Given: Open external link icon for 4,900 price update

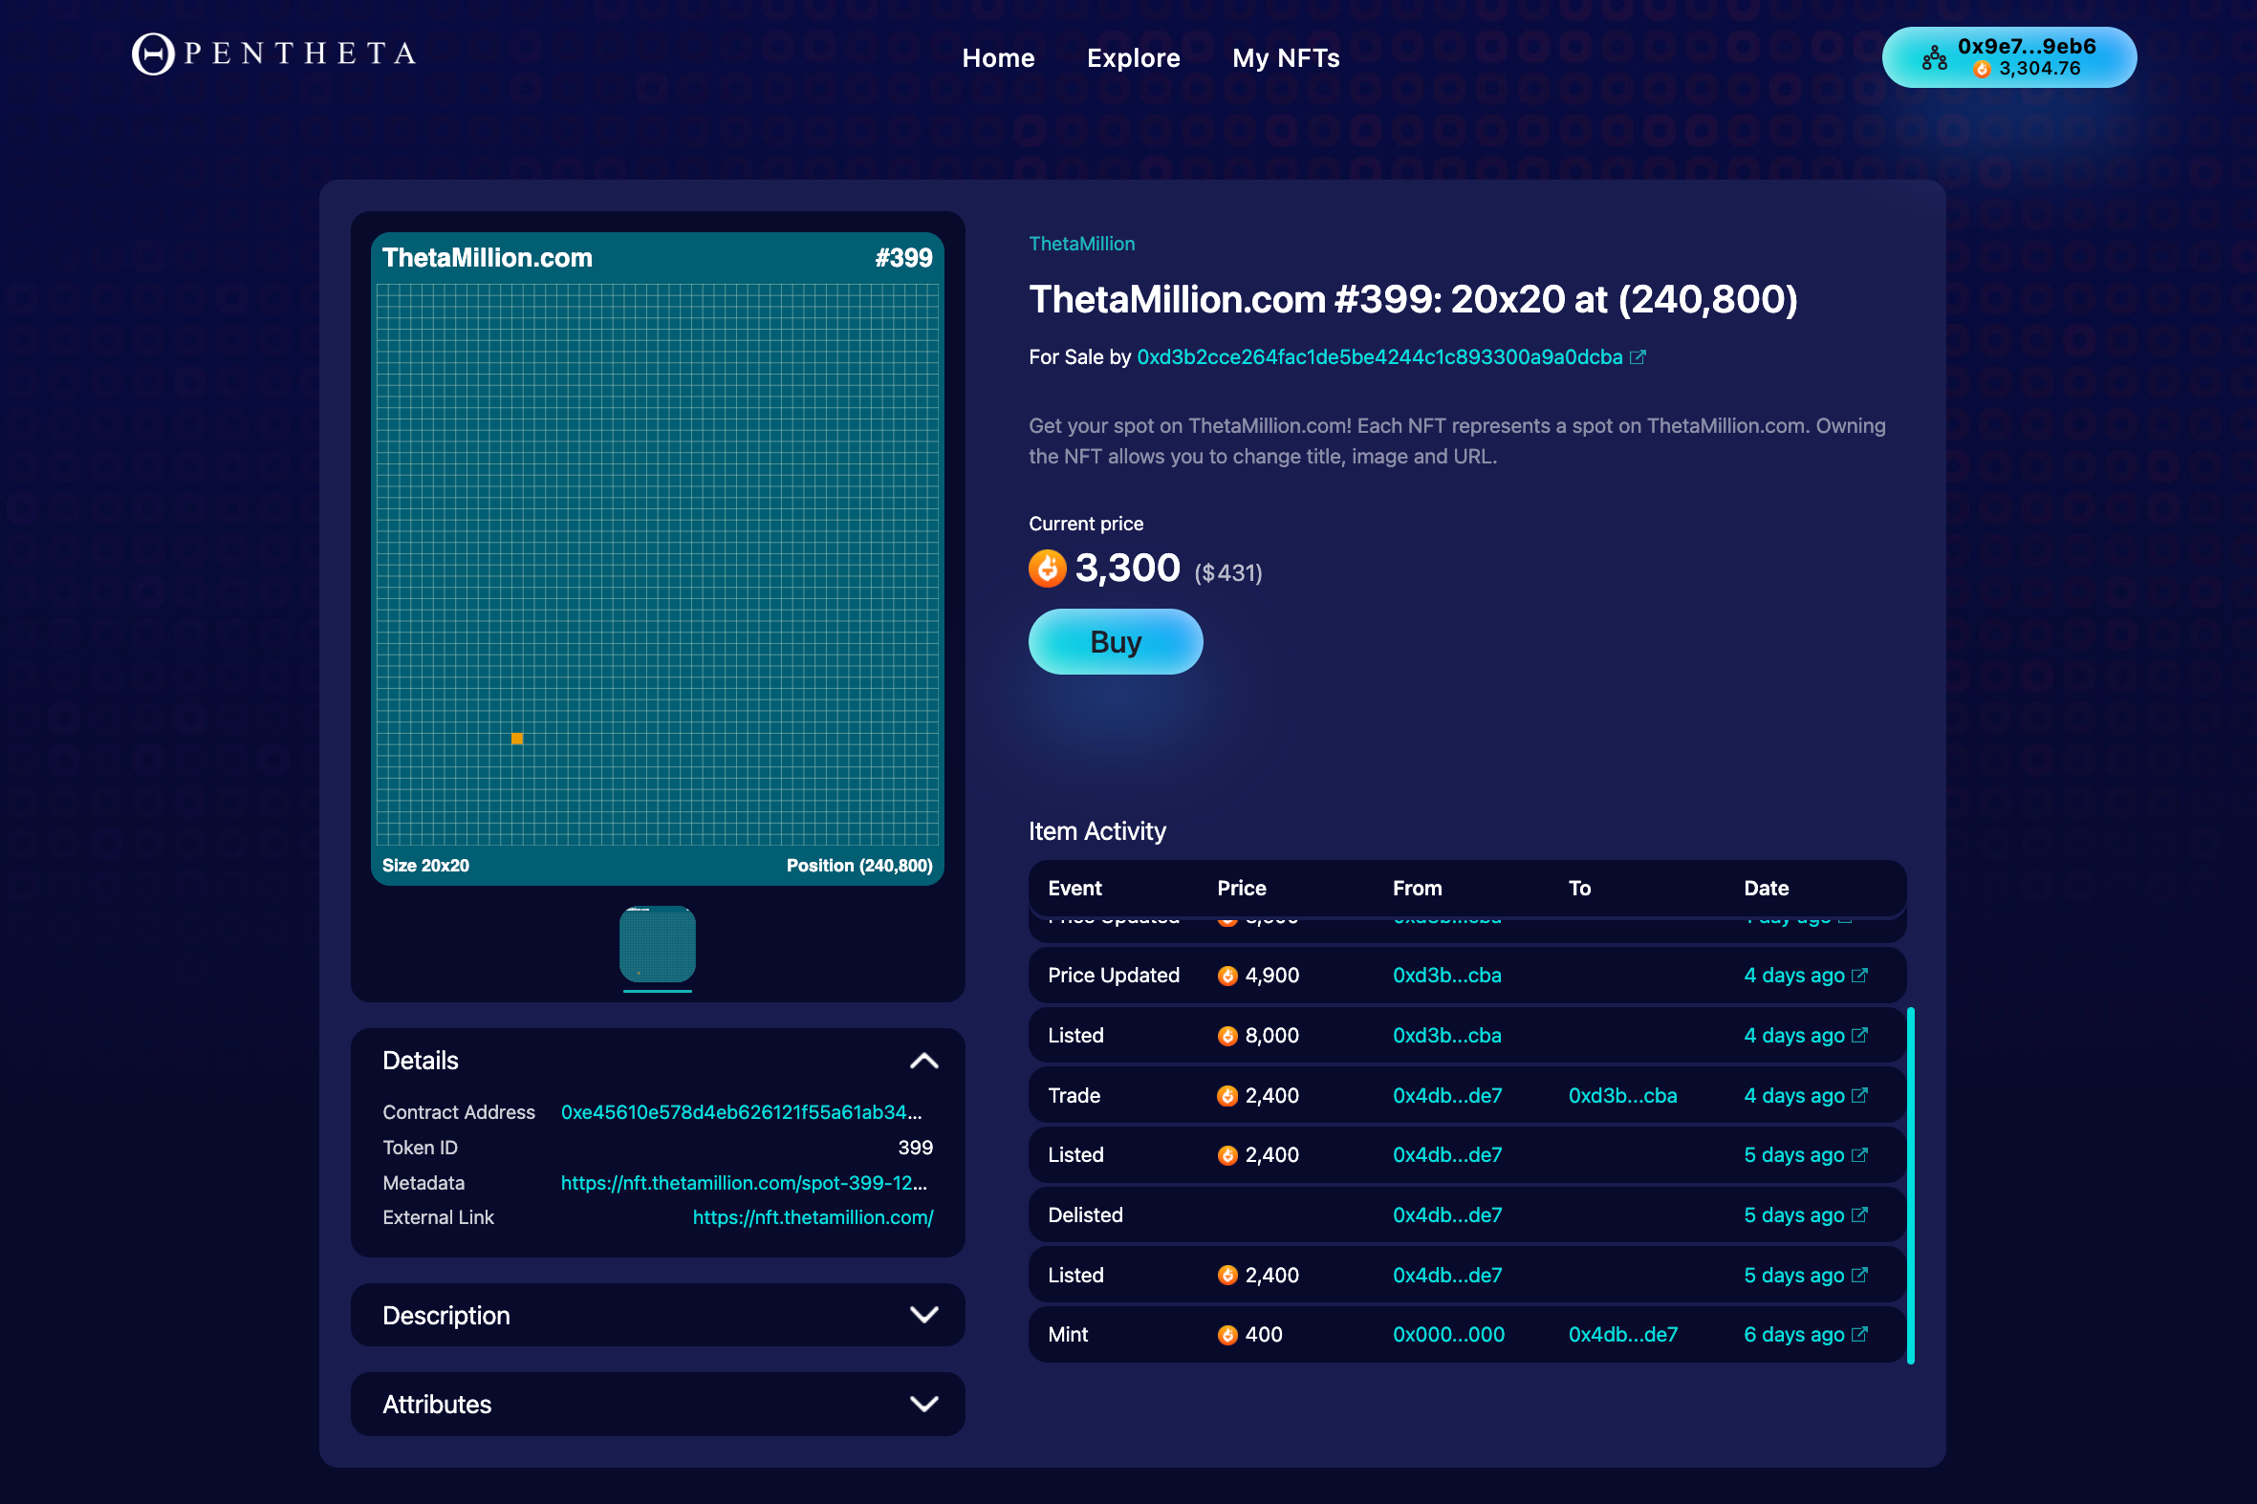Looking at the screenshot, I should [x=1859, y=976].
